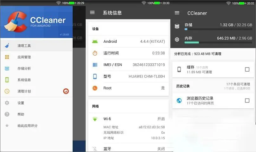The image size is (256, 152).
Task: Click the phone icon beside 缓存
Action: click(179, 69)
